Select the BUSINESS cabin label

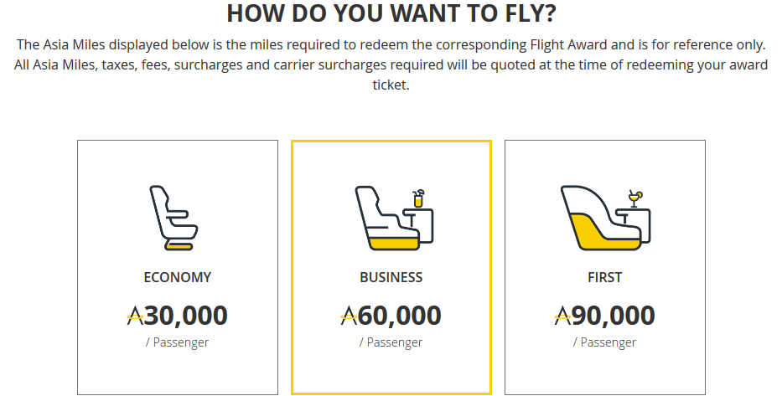coord(391,277)
